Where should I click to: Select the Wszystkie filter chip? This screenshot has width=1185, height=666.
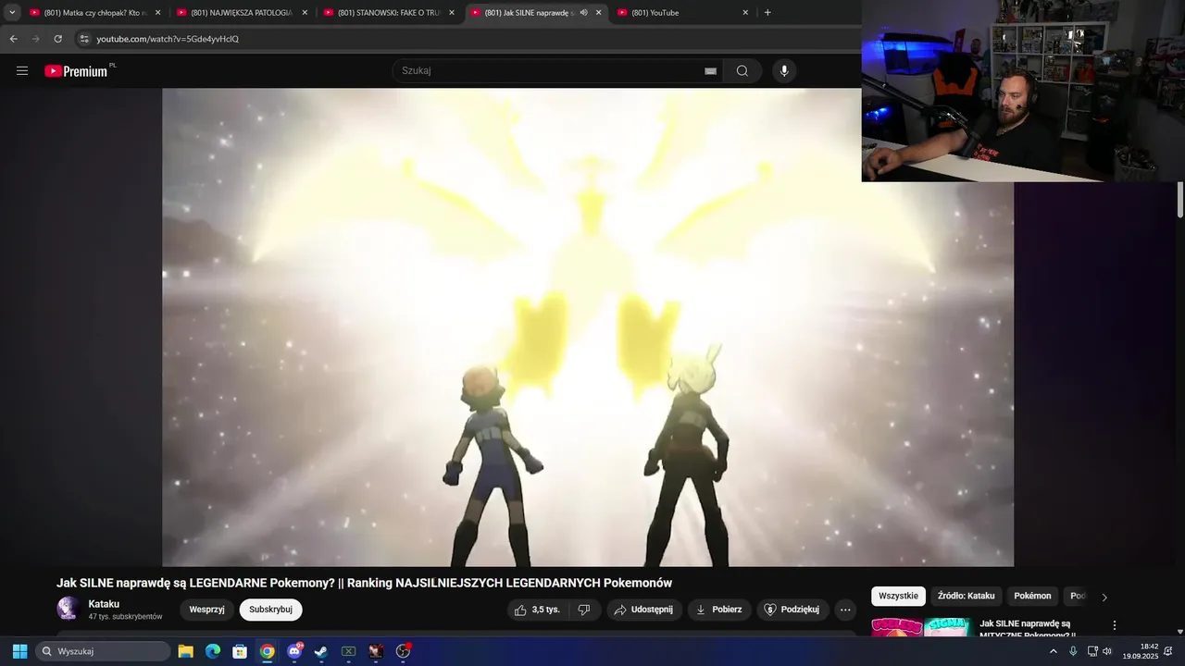coord(898,596)
